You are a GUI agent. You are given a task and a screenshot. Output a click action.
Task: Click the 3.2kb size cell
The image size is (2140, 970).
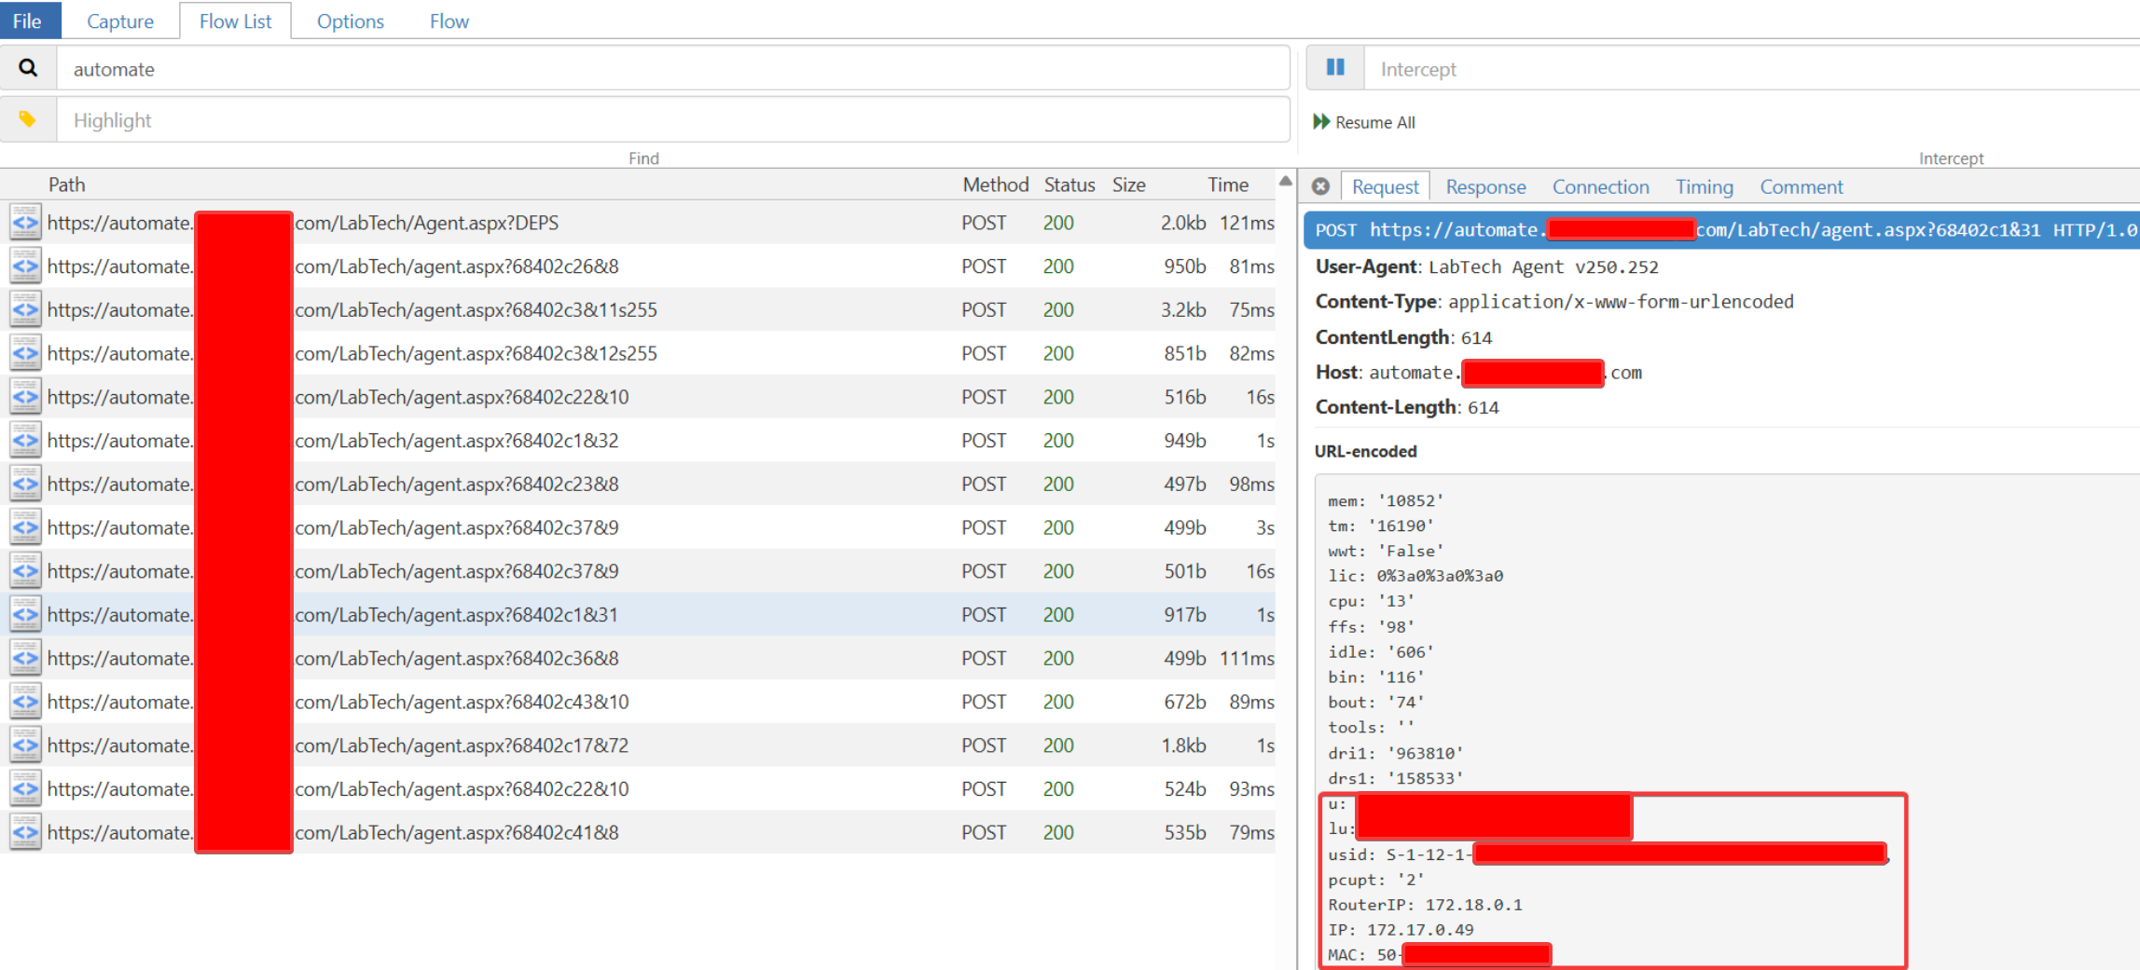(x=1182, y=309)
